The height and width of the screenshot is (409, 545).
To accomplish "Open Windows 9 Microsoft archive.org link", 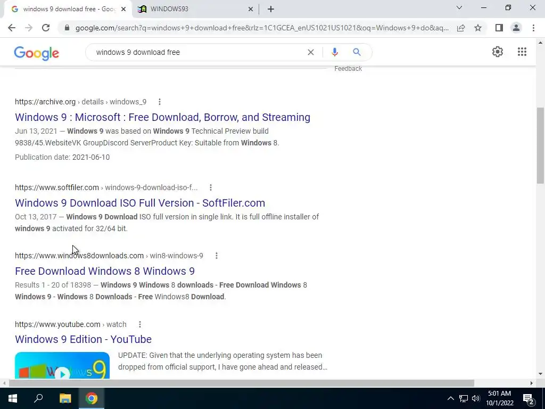I will tap(163, 117).
